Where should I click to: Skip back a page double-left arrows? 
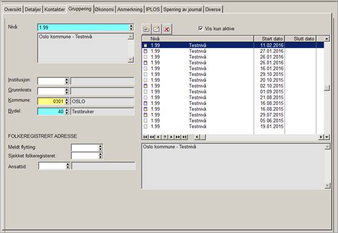(x=152, y=137)
